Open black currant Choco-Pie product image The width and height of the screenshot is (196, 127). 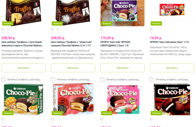pyautogui.click(x=122, y=13)
